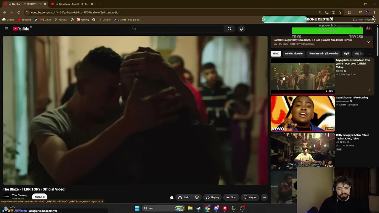Click the address bar URL
379x213 pixels.
[76, 12]
